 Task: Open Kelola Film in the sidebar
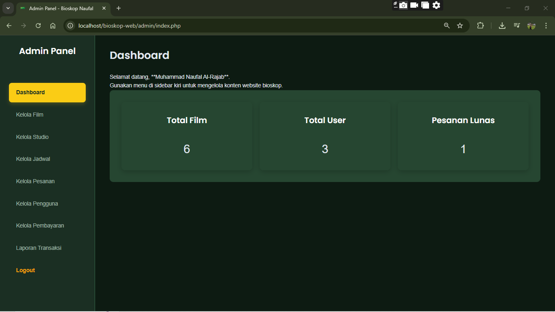point(30,115)
